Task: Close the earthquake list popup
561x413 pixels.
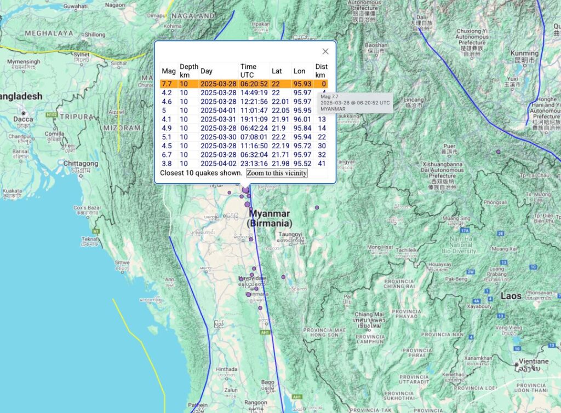Action: click(x=325, y=51)
